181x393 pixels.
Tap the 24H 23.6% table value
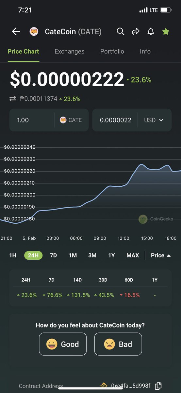click(26, 295)
